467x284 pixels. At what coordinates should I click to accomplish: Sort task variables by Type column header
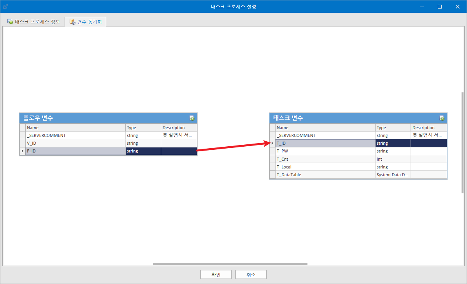click(393, 128)
